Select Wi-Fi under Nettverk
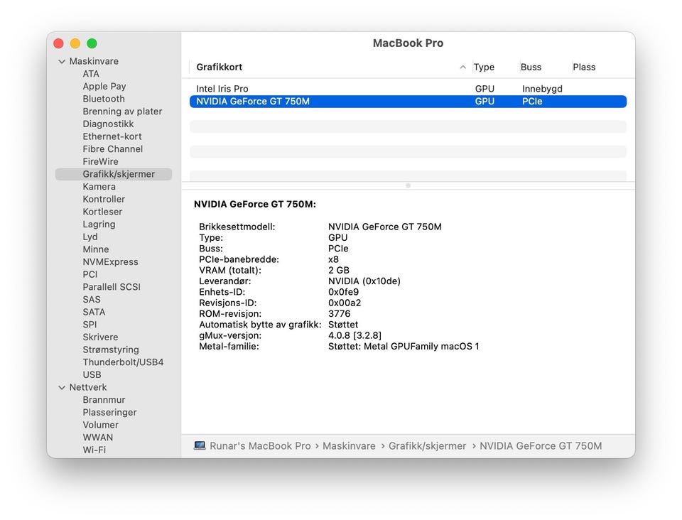Screen dimensions: 682x520 [94, 450]
